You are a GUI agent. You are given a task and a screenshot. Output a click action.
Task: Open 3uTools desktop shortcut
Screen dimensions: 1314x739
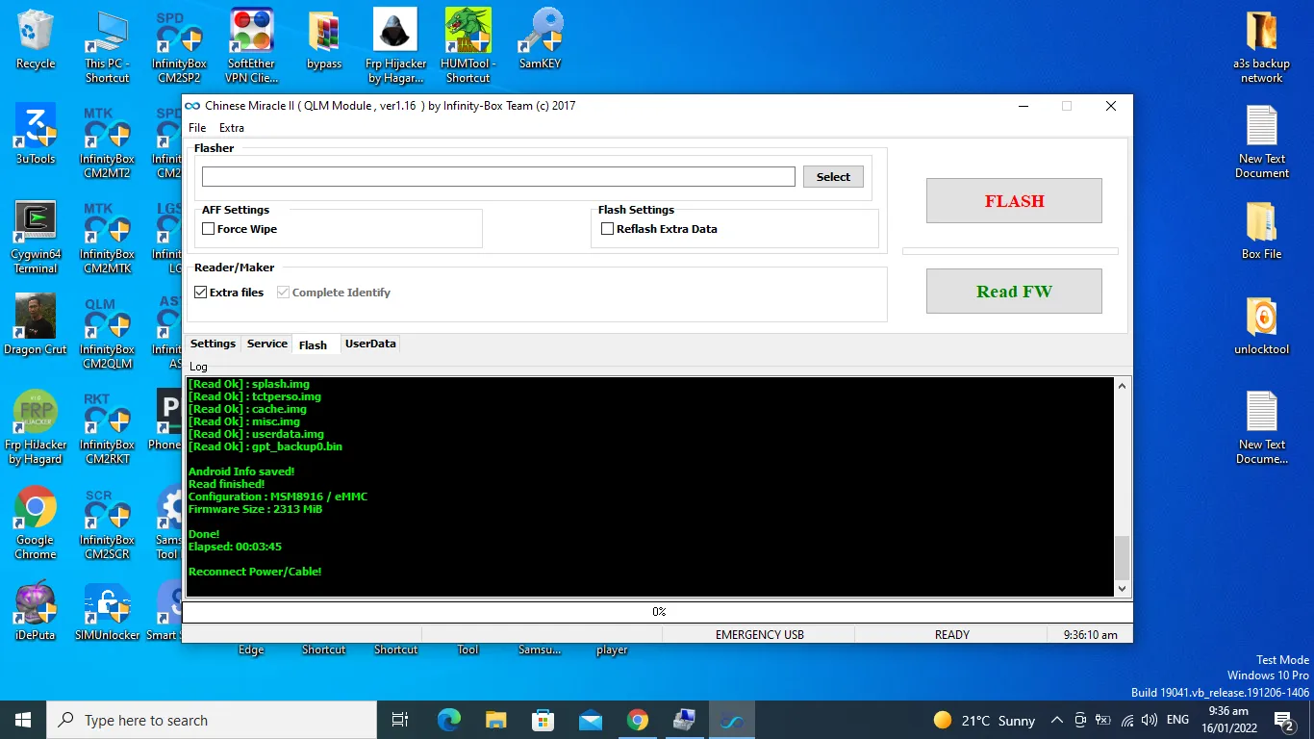click(x=36, y=136)
